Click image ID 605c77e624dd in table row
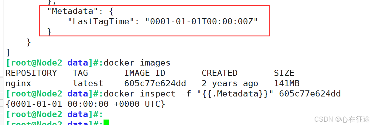This screenshot has width=371, height=125. click(155, 83)
